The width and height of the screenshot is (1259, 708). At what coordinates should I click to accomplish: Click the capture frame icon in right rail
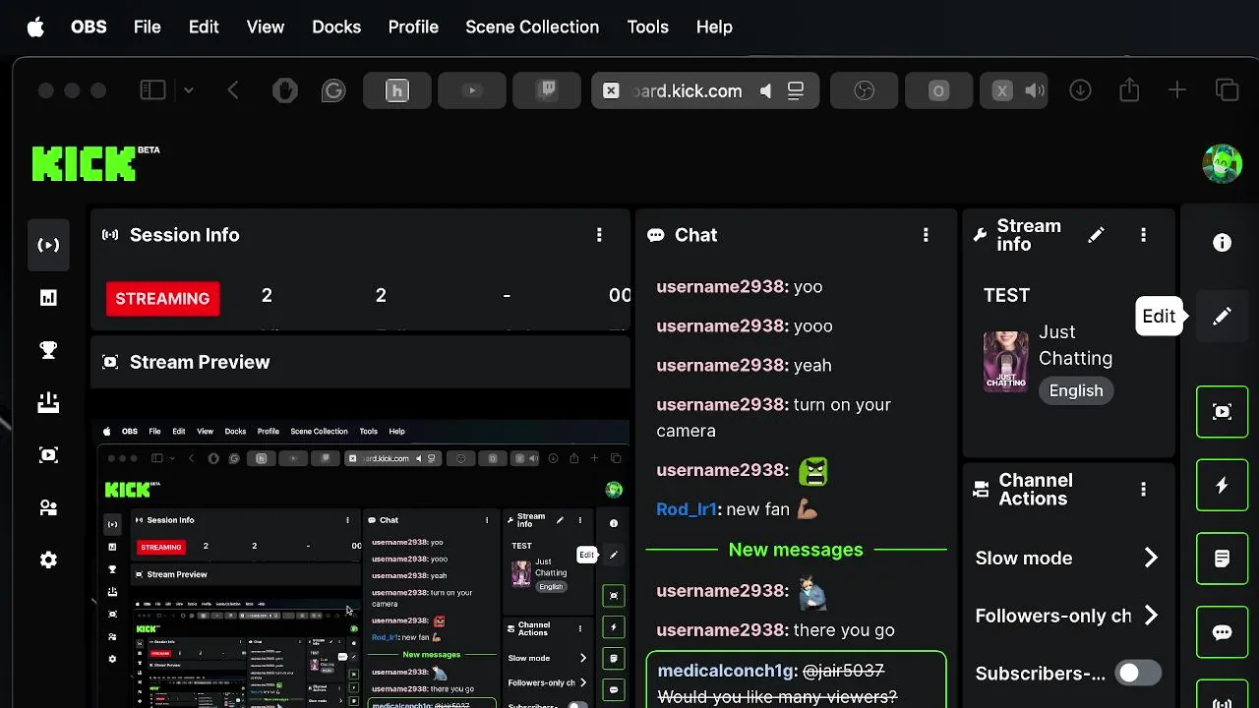[1222, 412]
